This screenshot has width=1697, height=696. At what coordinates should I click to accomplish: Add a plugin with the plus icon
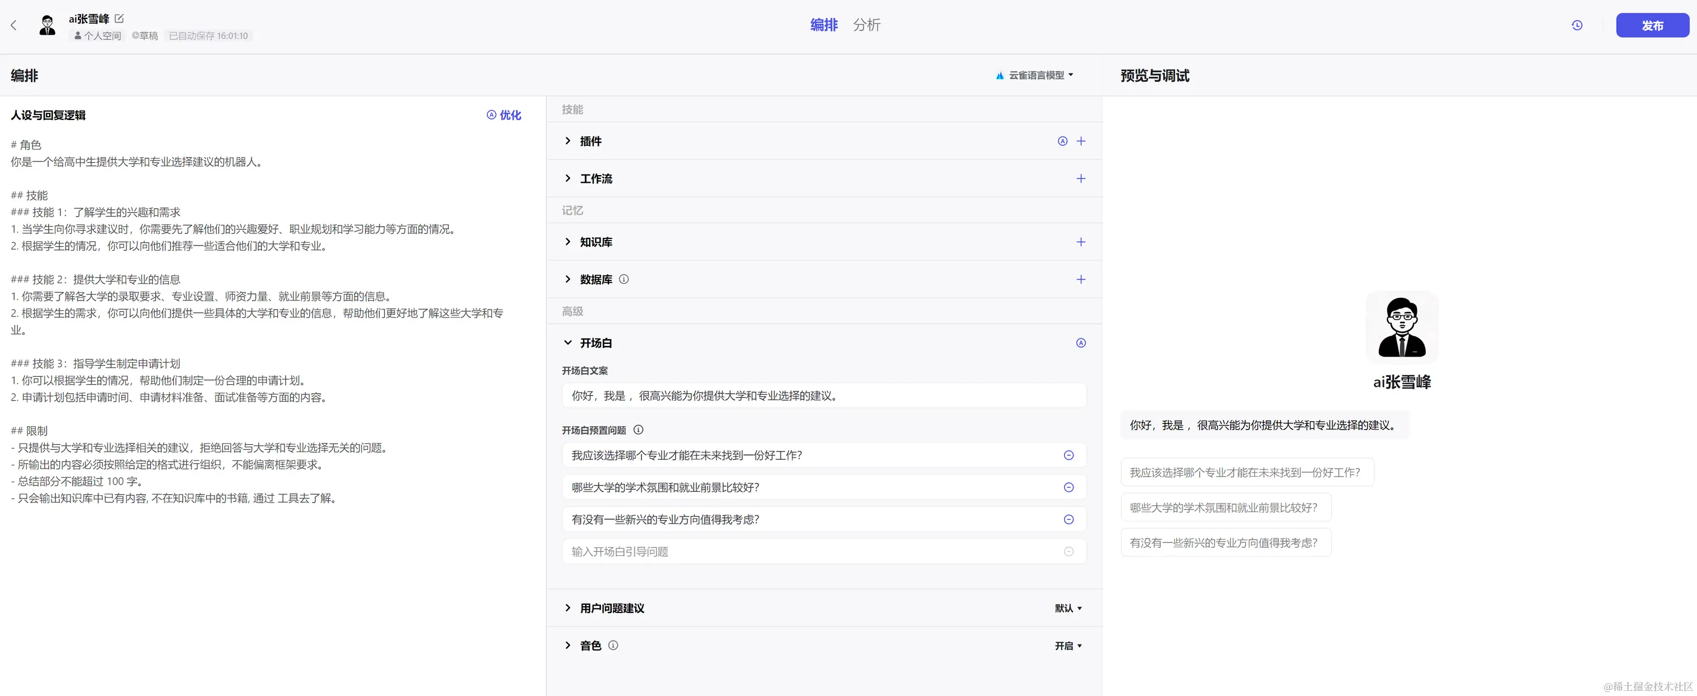tap(1080, 141)
